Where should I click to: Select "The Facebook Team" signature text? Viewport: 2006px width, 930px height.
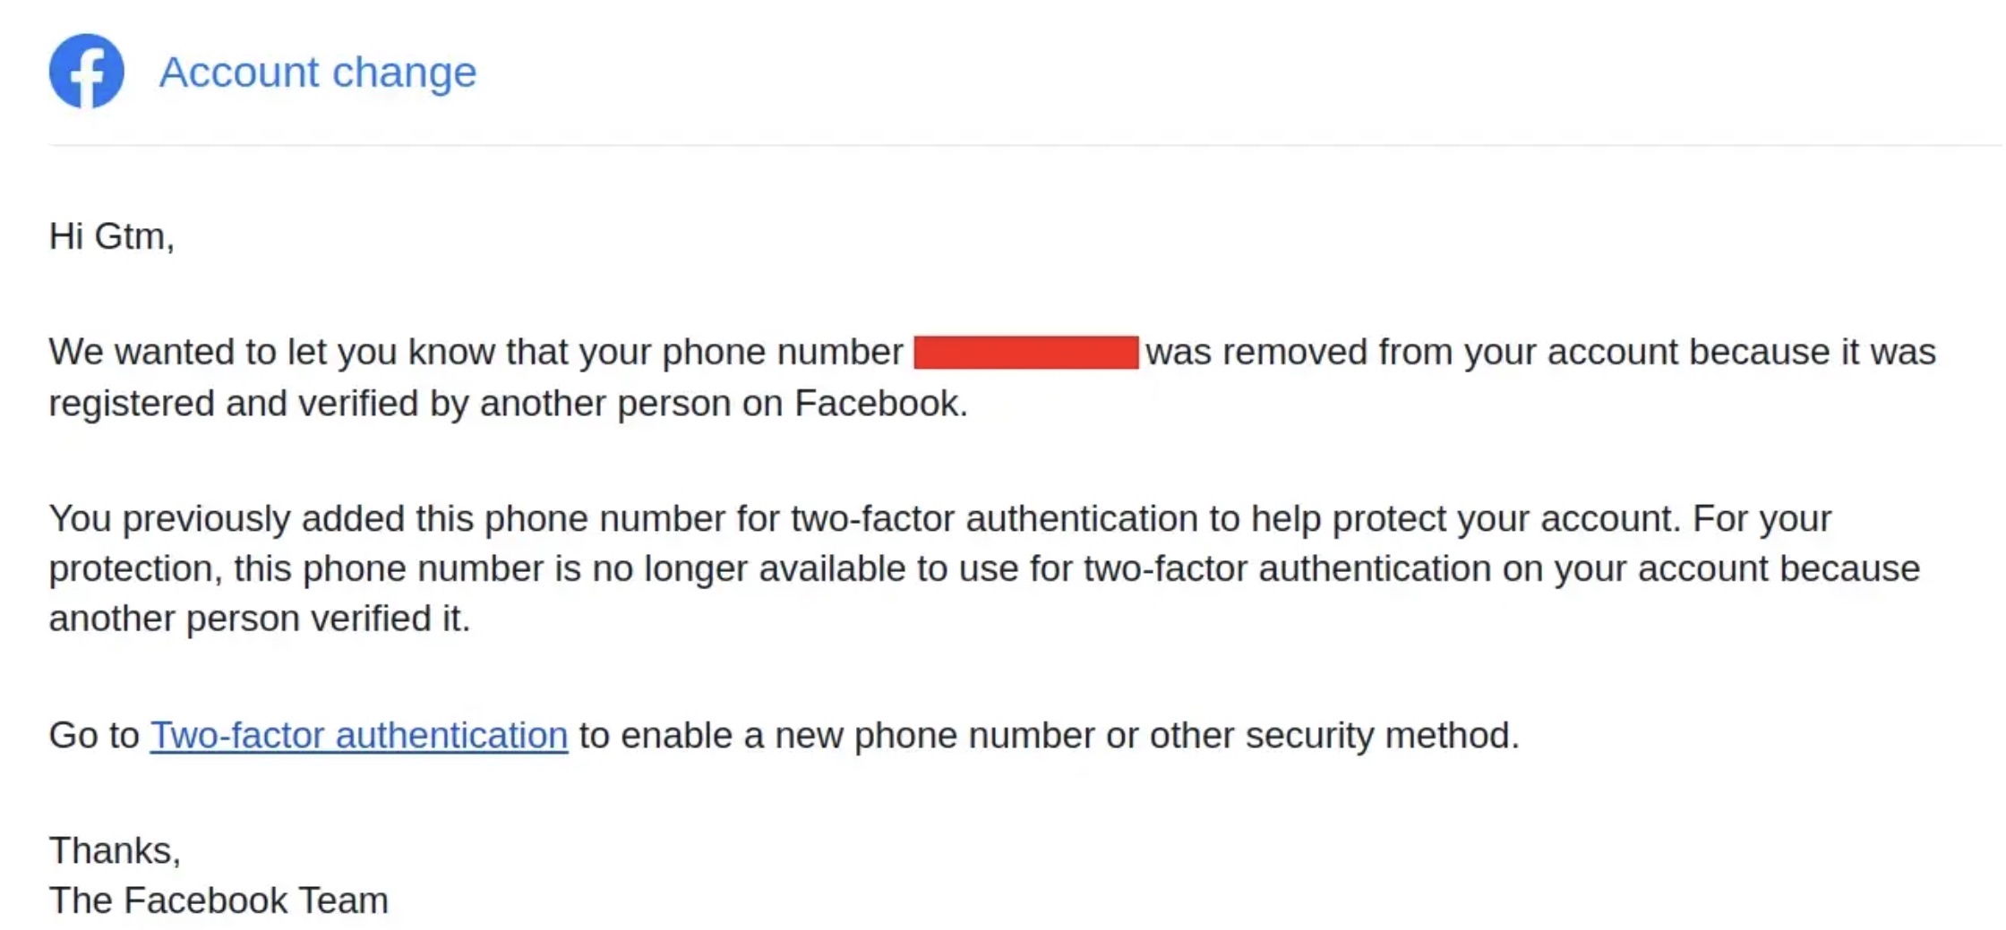[x=219, y=900]
